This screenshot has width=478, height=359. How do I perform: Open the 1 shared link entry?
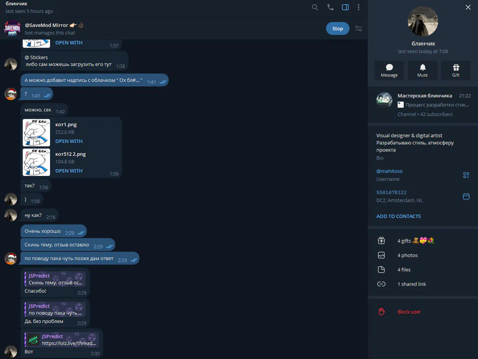423,284
